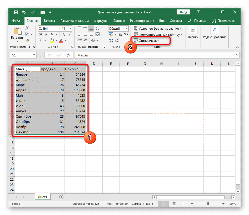Click the Cut scissors icon
249x215 pixels.
point(27,29)
